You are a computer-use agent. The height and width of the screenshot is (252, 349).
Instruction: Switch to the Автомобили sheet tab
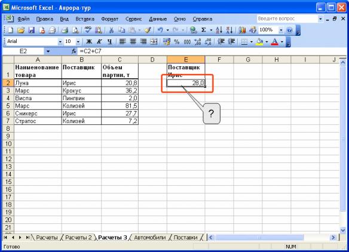click(150, 238)
